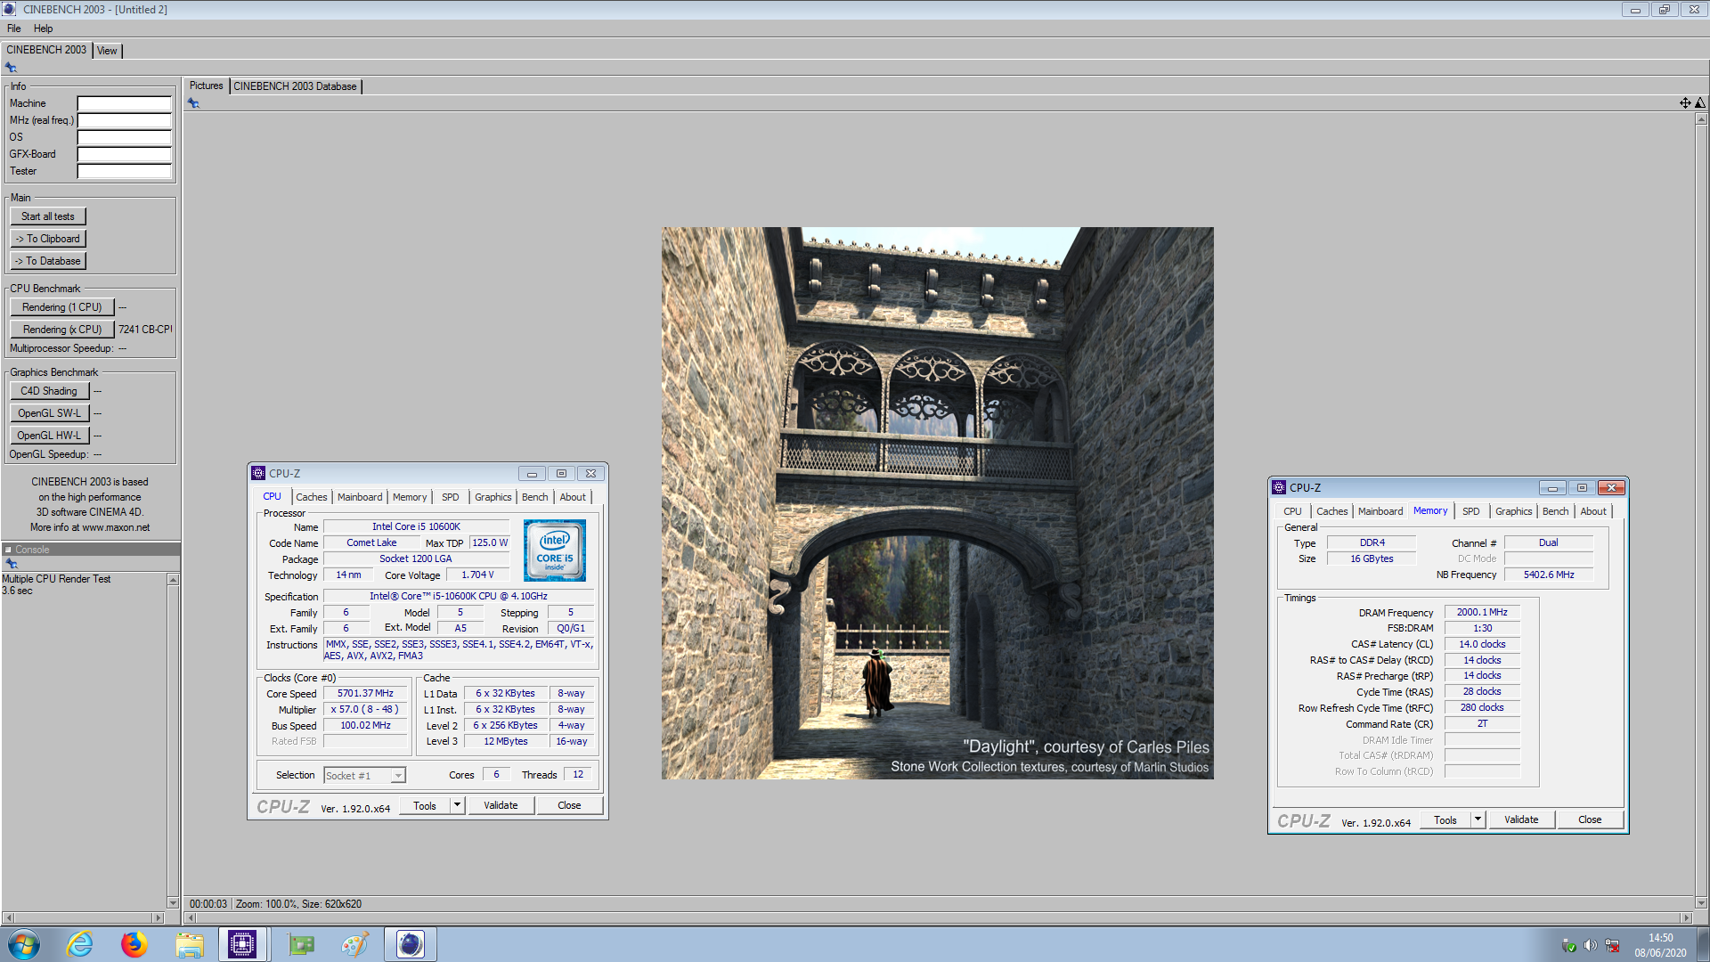Screen dimensions: 1710x962
Task: Open Caches tab in left CPU-Z window
Action: [x=312, y=497]
